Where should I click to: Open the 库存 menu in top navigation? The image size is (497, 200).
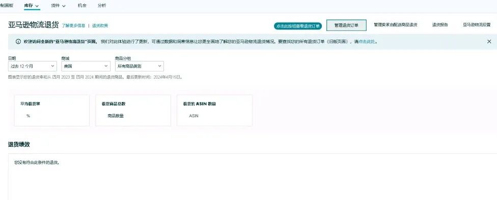(x=32, y=6)
